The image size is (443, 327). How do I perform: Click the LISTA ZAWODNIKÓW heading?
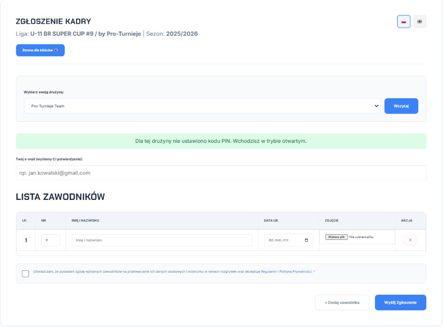tap(60, 197)
